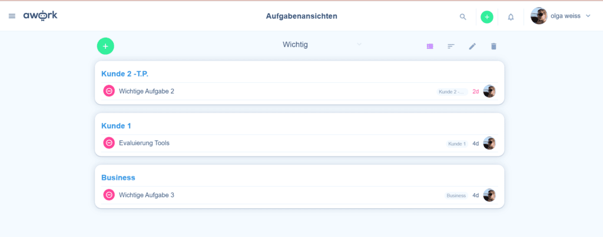
Task: Delete the view with trash icon
Action: click(493, 46)
